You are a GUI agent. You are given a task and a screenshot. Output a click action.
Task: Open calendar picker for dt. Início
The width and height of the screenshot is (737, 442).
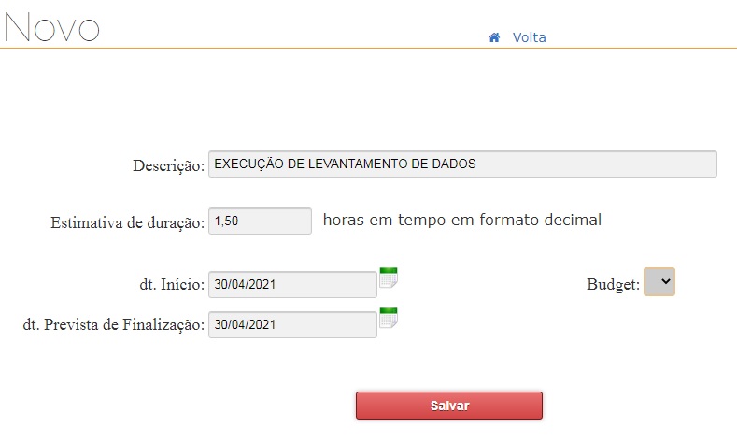pyautogui.click(x=389, y=278)
